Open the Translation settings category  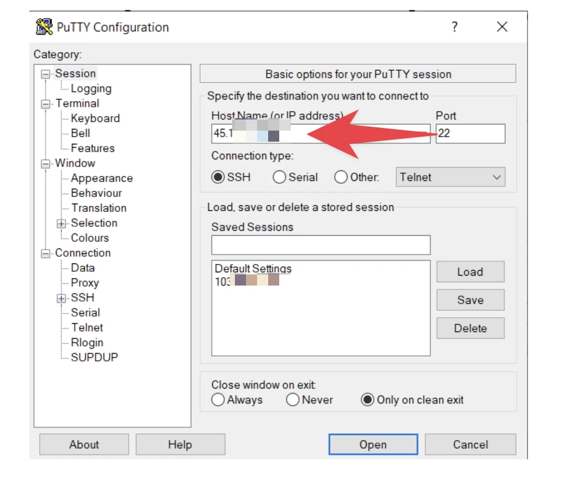click(99, 208)
